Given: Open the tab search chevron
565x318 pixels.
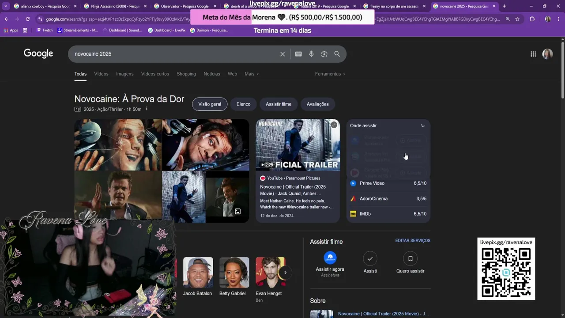Looking at the screenshot, I should coord(6,6).
